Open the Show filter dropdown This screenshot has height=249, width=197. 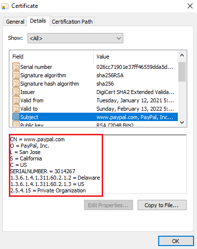point(75,38)
